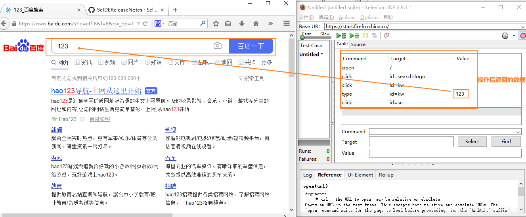Click the Find button
Image resolution: width=526 pixels, height=217 pixels.
[x=506, y=142]
